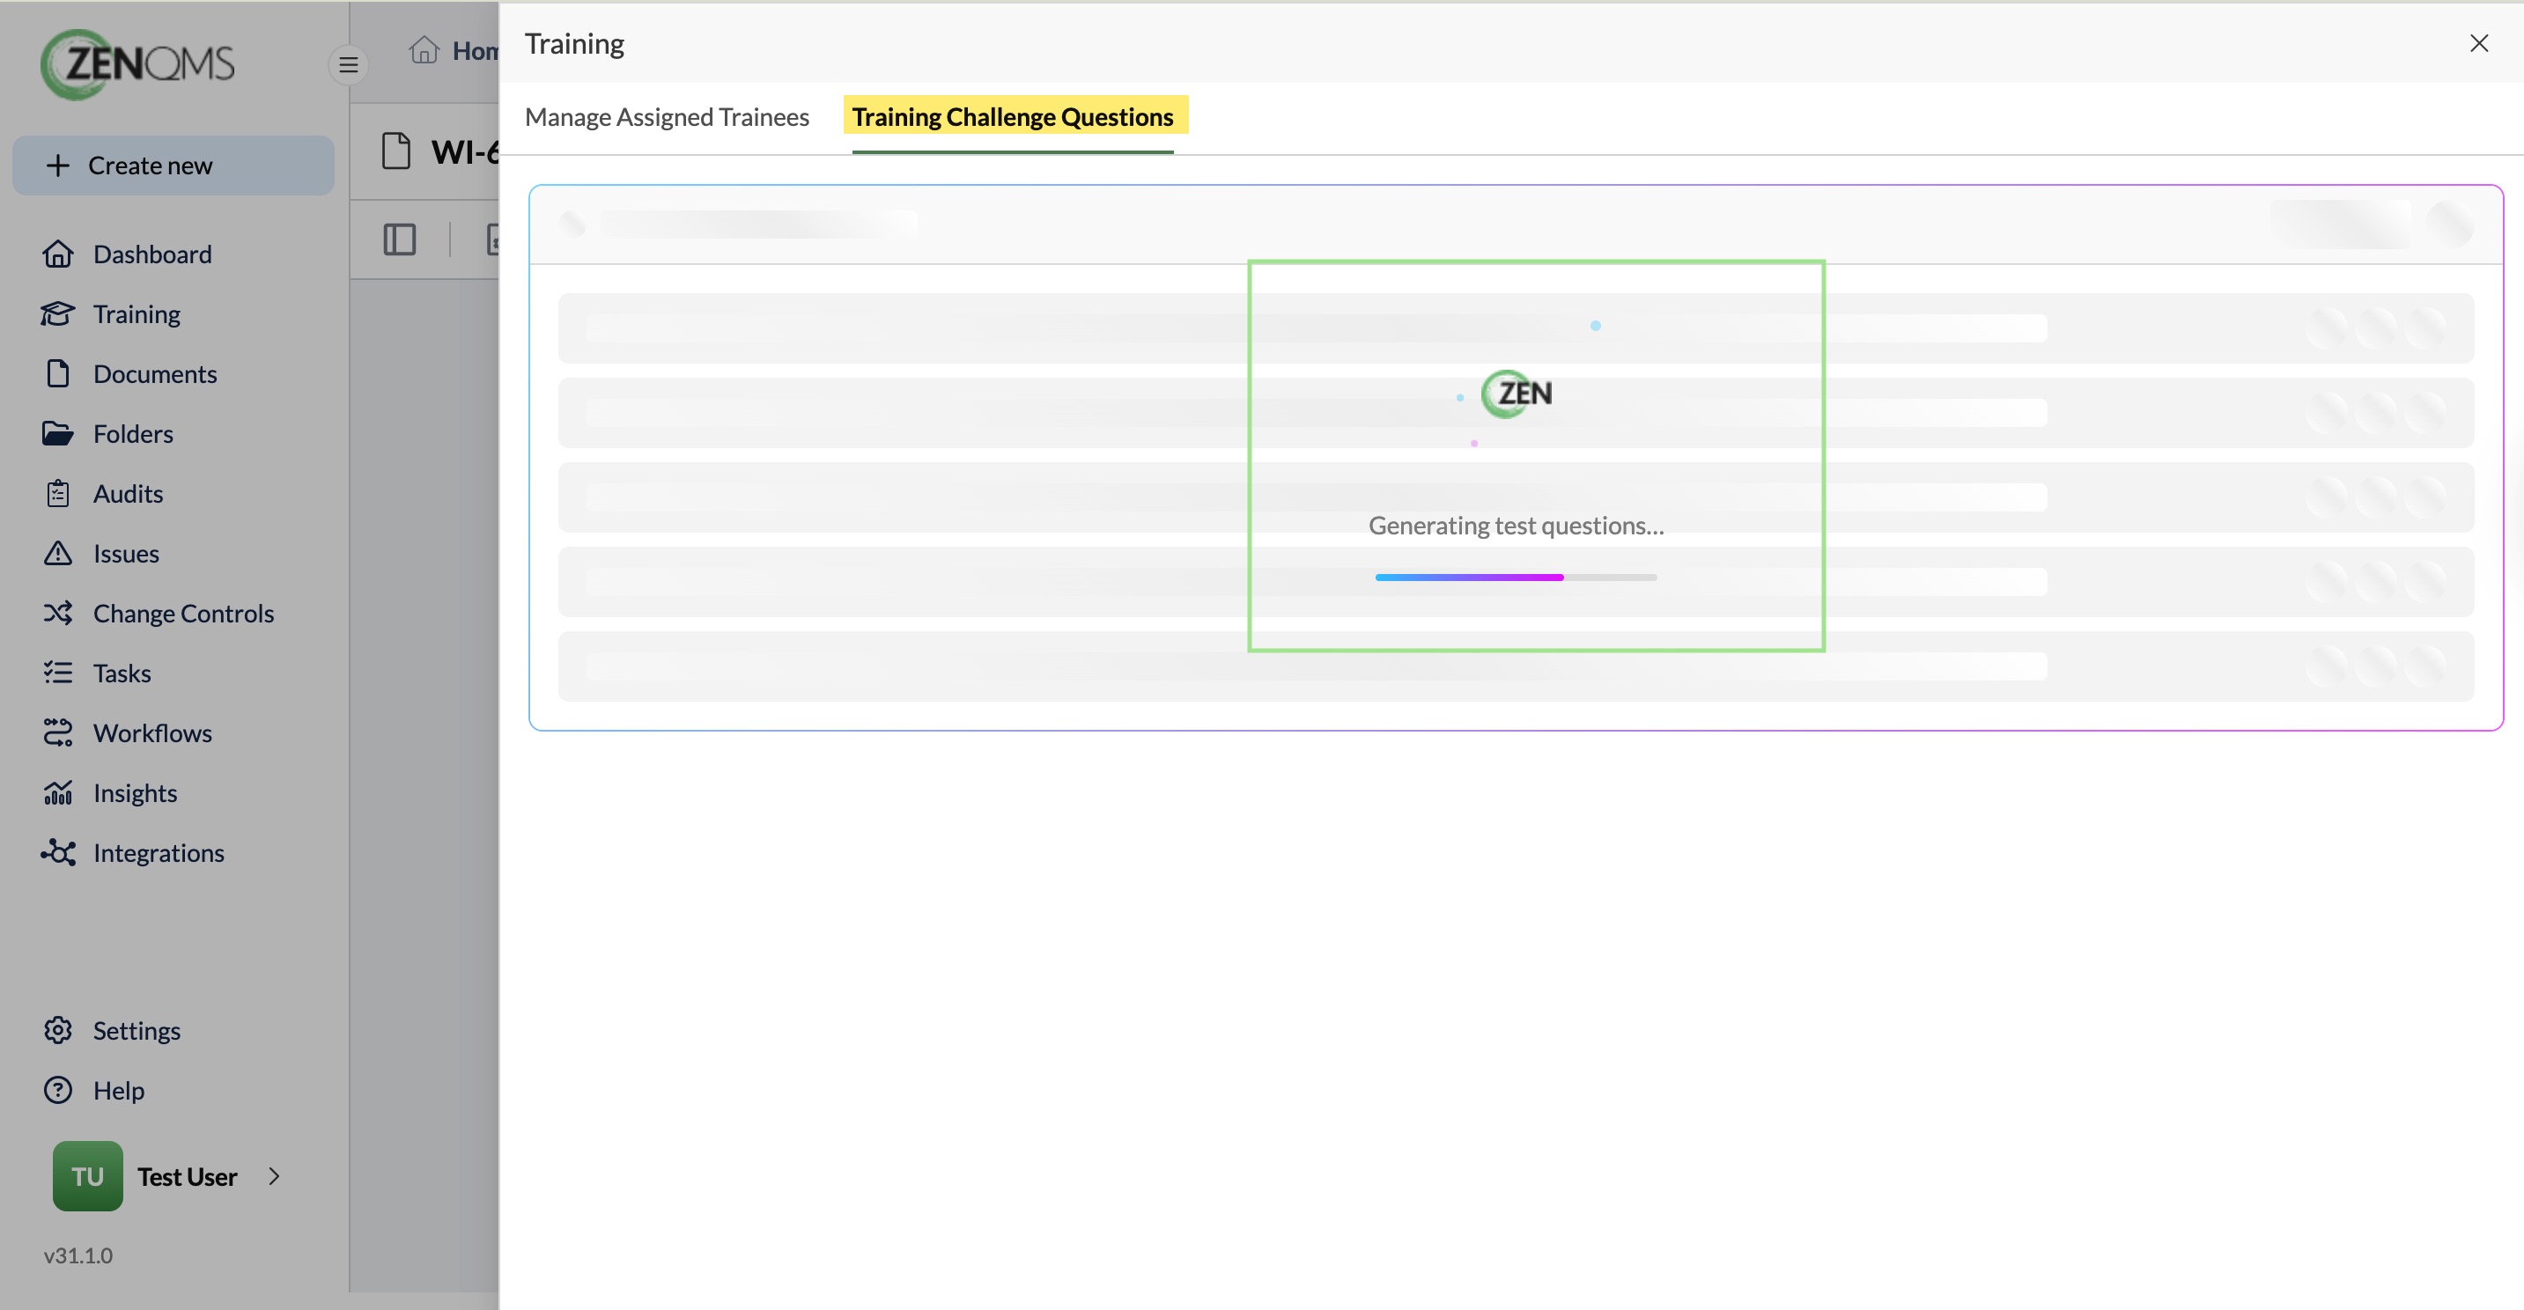2524x1310 pixels.
Task: Open Folders from the sidebar
Action: [x=133, y=433]
